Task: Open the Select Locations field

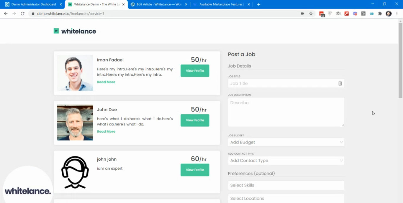Action: click(x=286, y=198)
